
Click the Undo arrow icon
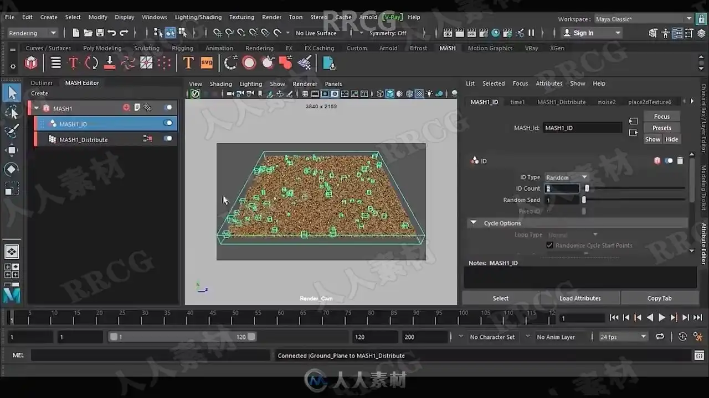point(112,33)
